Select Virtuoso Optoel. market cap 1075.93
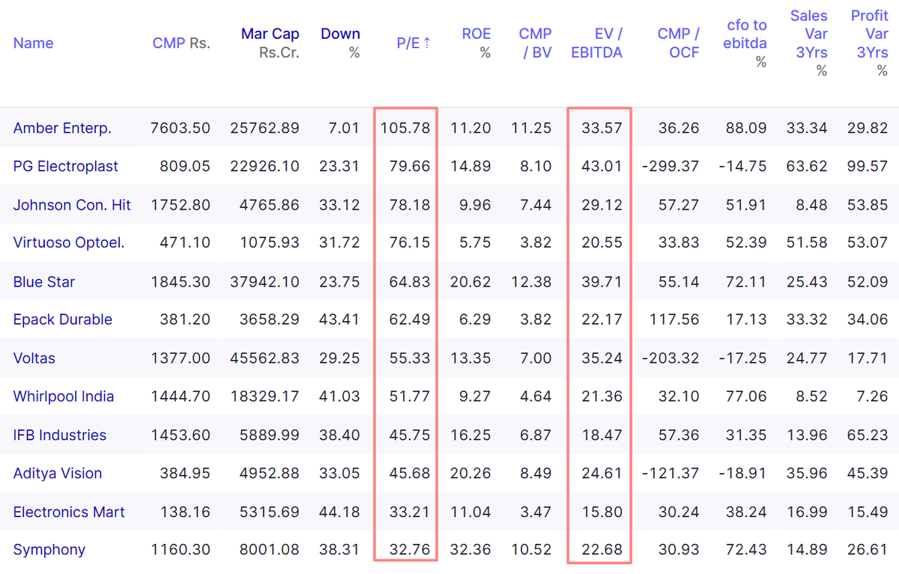Screen dimensions: 899x574 click(270, 242)
